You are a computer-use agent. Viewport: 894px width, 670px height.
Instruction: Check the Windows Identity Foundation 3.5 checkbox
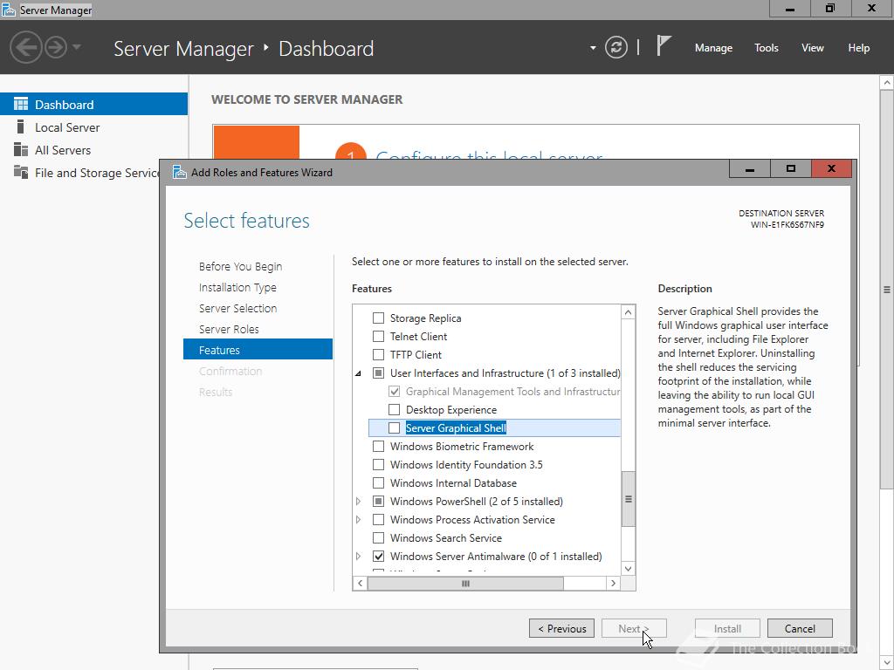pyautogui.click(x=378, y=464)
